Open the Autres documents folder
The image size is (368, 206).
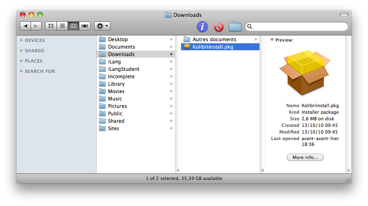click(x=220, y=40)
